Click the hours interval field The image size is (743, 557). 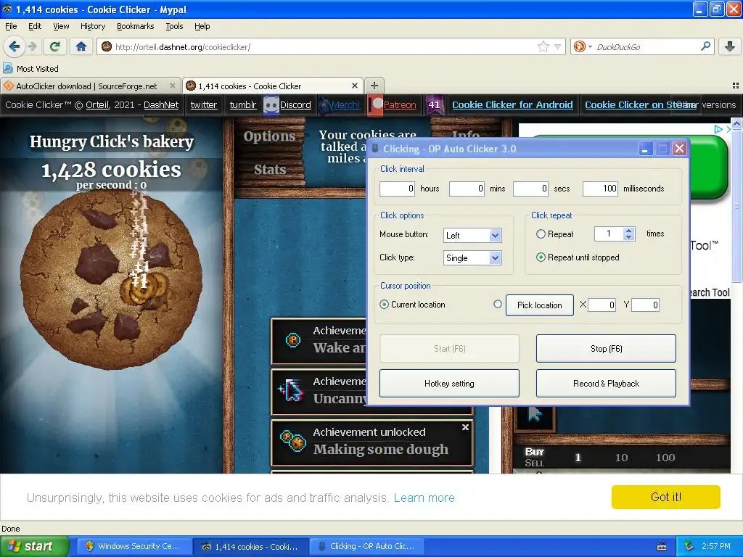397,189
